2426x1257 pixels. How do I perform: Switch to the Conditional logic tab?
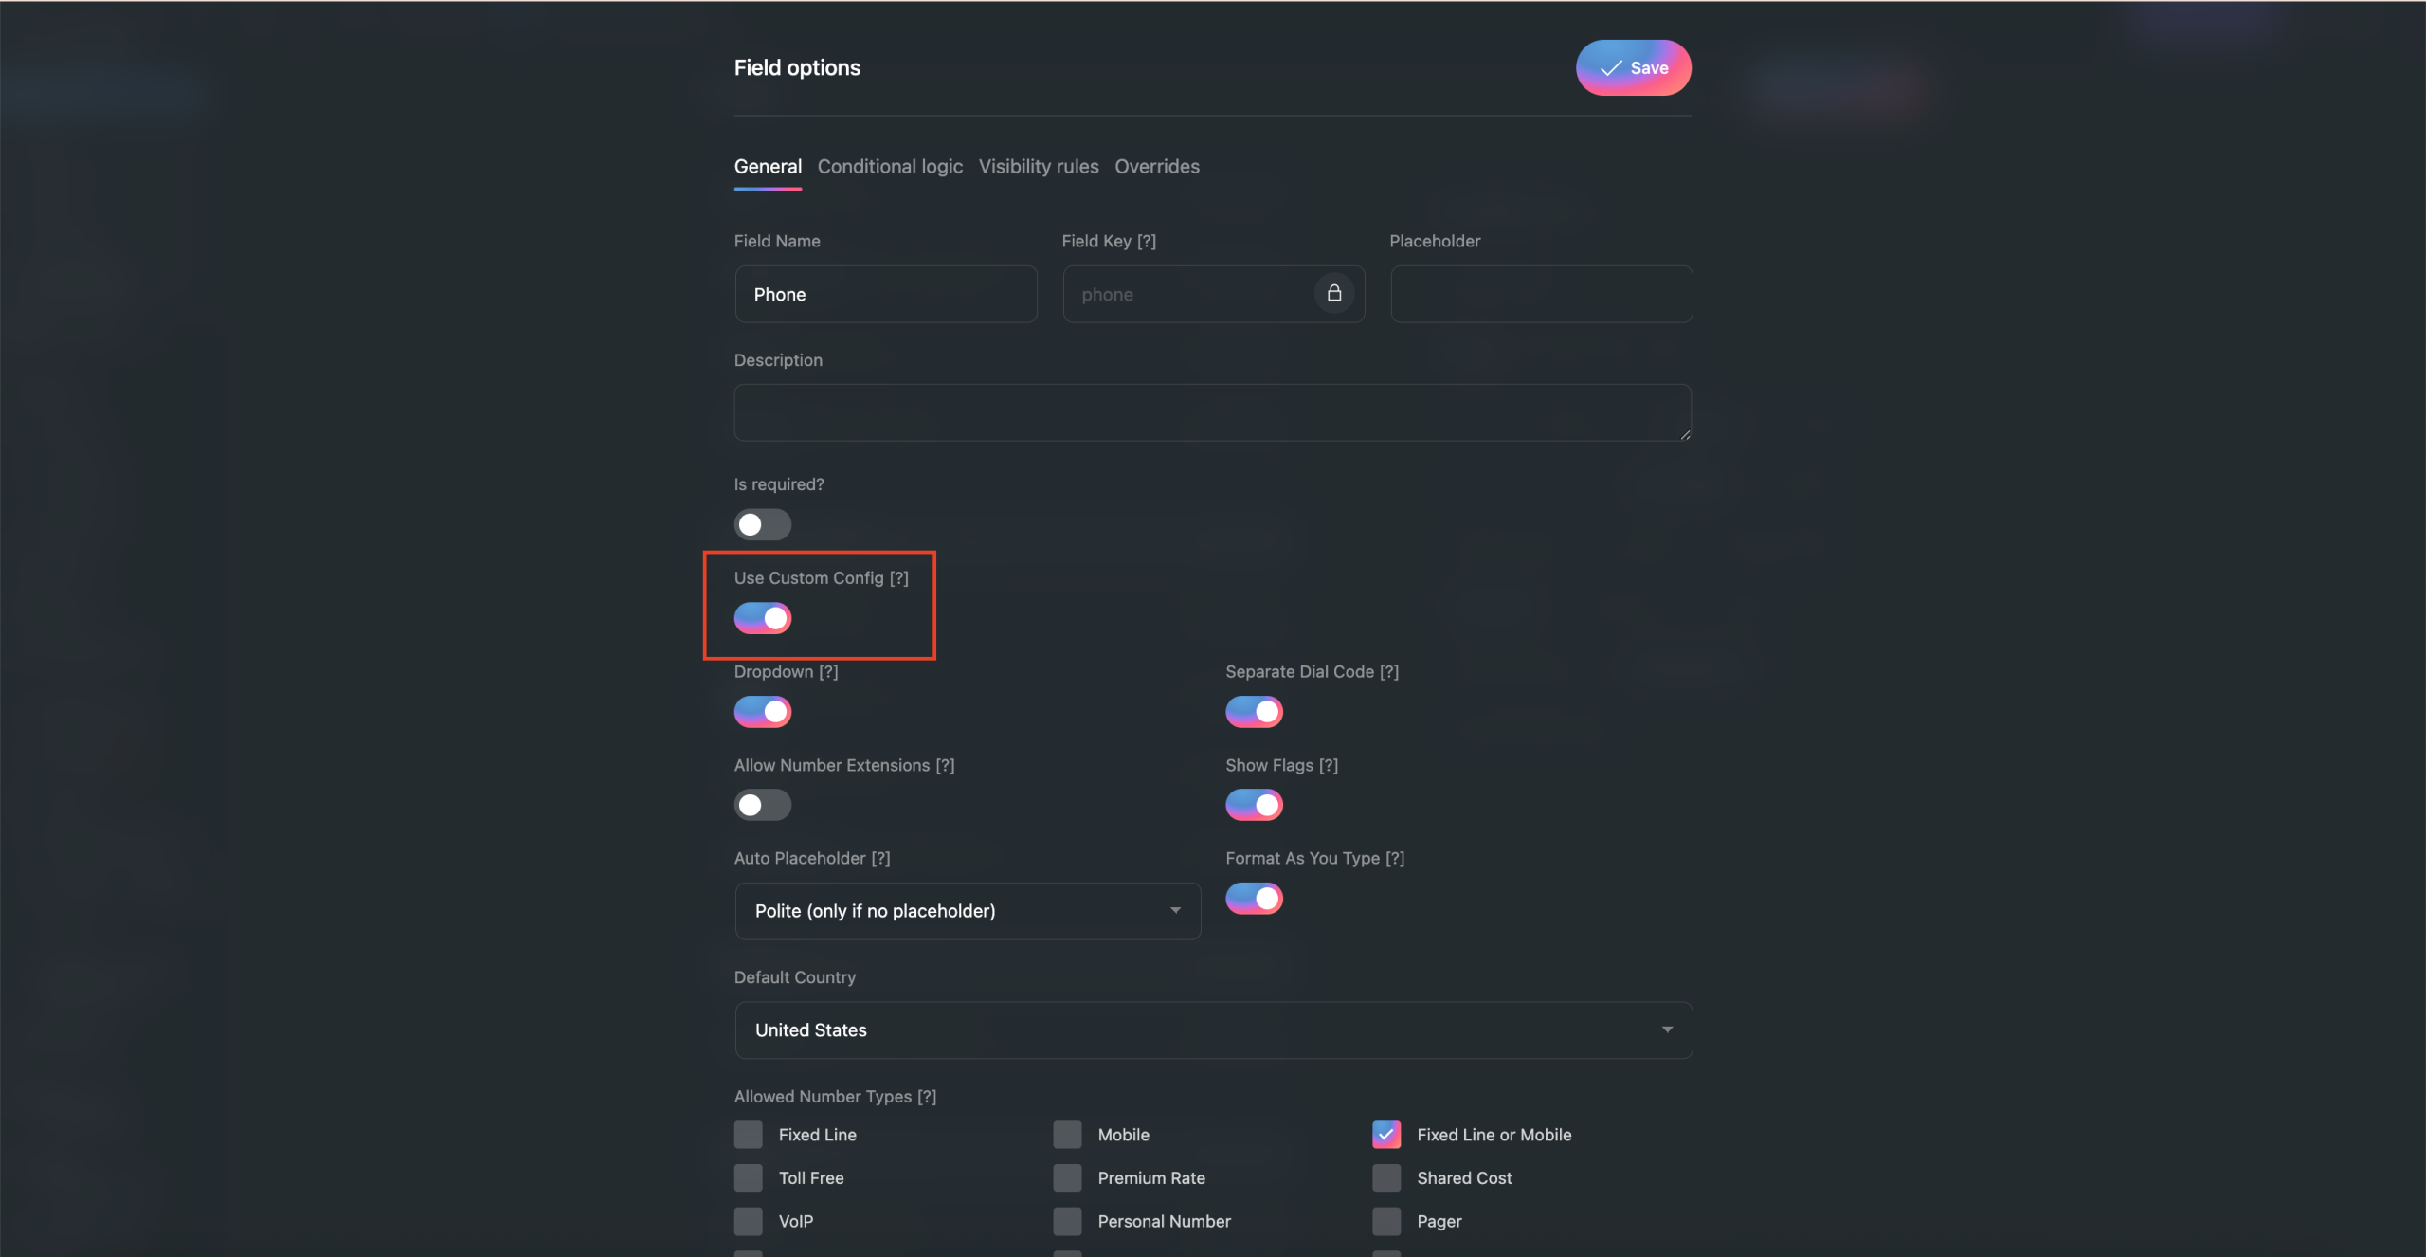click(x=890, y=167)
